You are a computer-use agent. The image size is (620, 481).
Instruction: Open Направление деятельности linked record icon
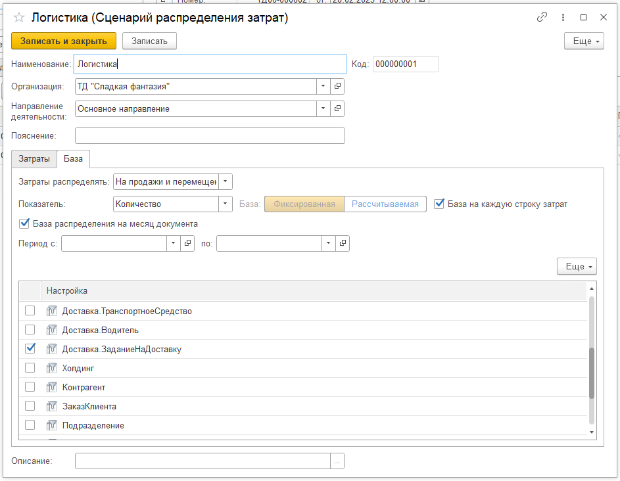tap(337, 108)
